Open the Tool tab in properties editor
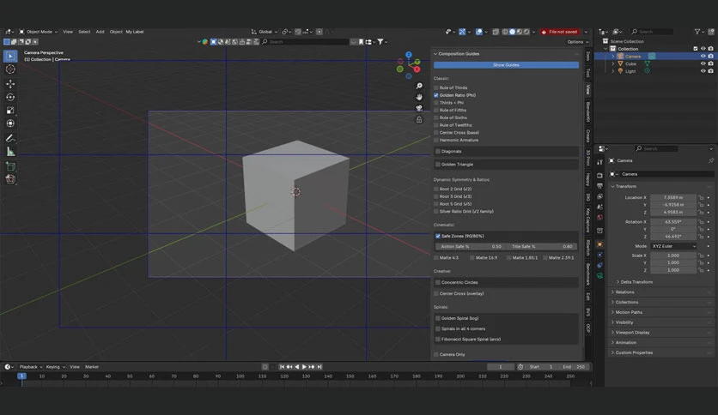The image size is (718, 415). click(x=599, y=162)
